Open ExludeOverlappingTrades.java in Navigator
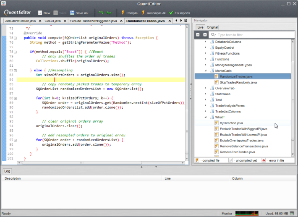Image resolution: width=298 pixels, height=217 pixels. point(242,141)
